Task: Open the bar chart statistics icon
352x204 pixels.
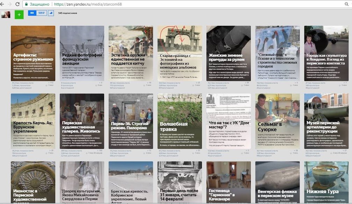Action: 51,13
